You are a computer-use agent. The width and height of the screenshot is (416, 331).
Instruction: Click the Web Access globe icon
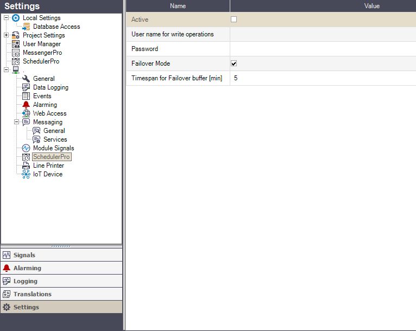click(x=26, y=113)
